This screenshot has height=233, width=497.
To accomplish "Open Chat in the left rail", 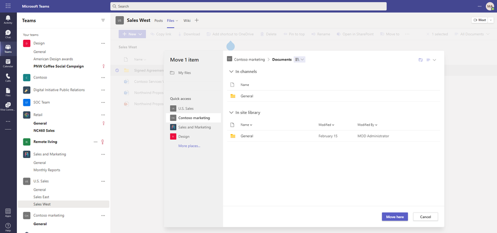I will (8, 34).
